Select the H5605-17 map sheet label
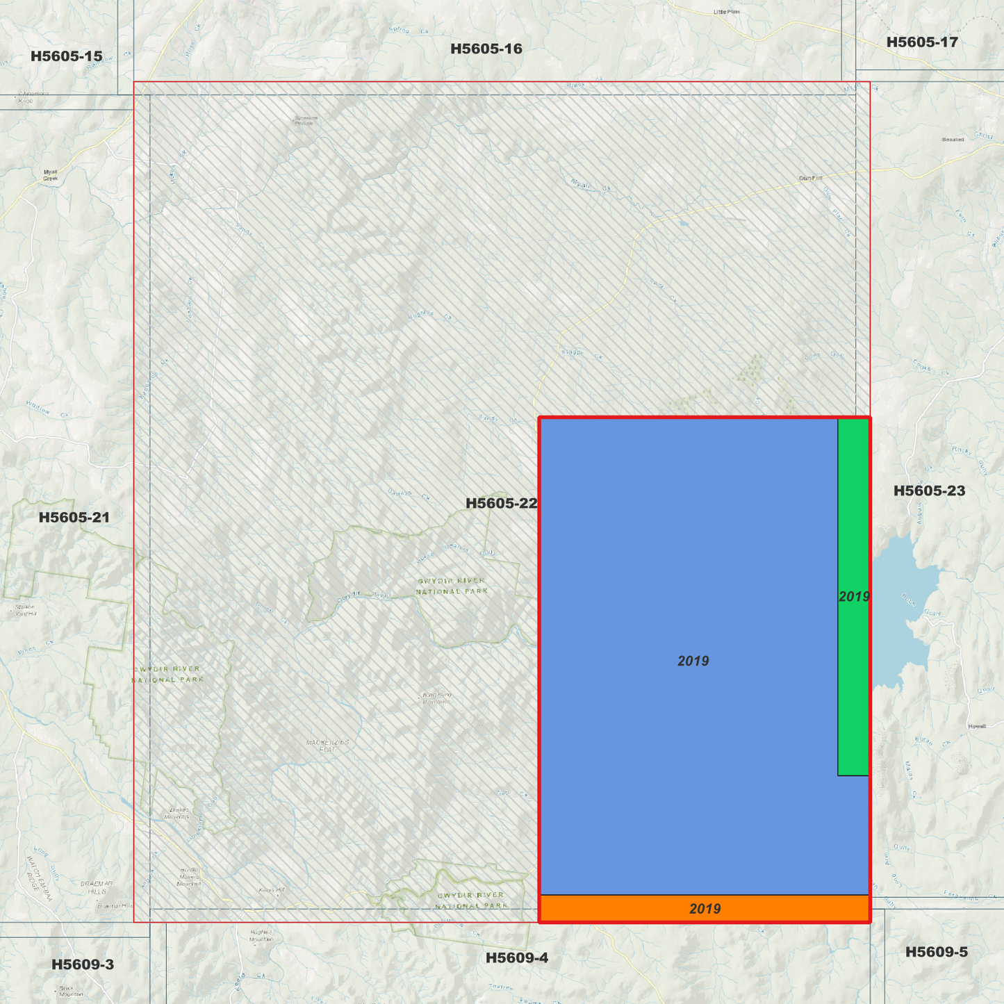 (922, 42)
